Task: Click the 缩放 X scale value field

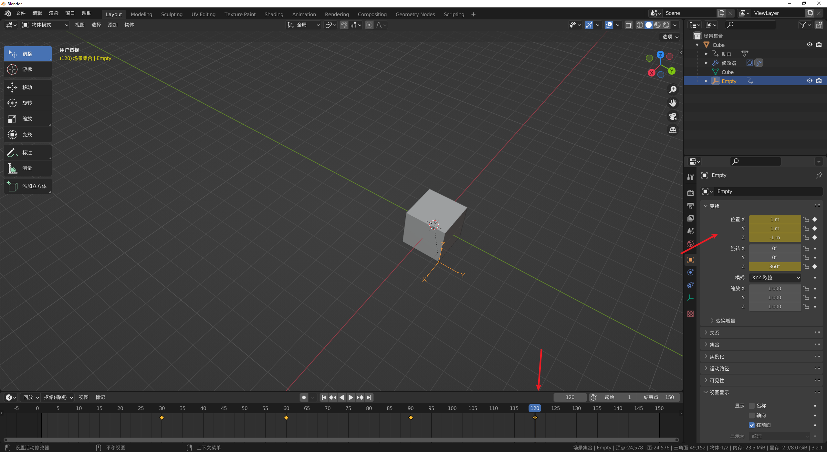Action: [x=774, y=289]
